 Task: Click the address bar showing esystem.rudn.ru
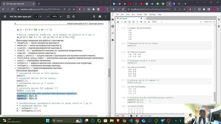[41, 9]
